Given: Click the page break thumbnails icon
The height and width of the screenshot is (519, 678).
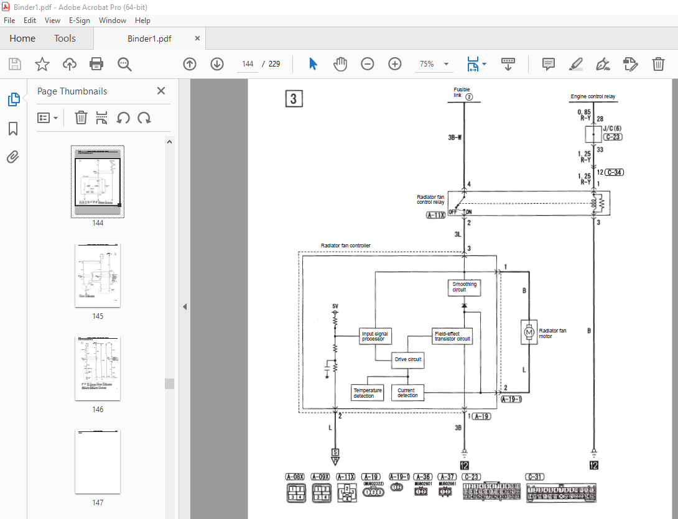Looking at the screenshot, I should [x=101, y=117].
